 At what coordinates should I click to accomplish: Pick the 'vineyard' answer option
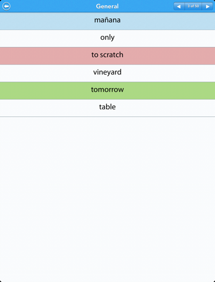pyautogui.click(x=107, y=73)
